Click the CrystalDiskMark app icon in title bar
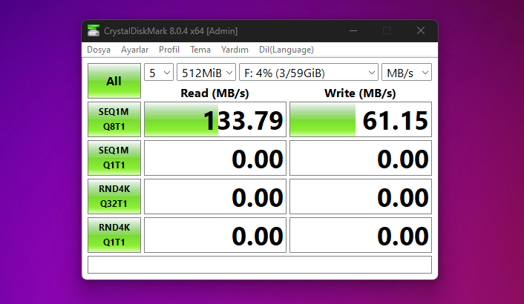 click(x=94, y=30)
